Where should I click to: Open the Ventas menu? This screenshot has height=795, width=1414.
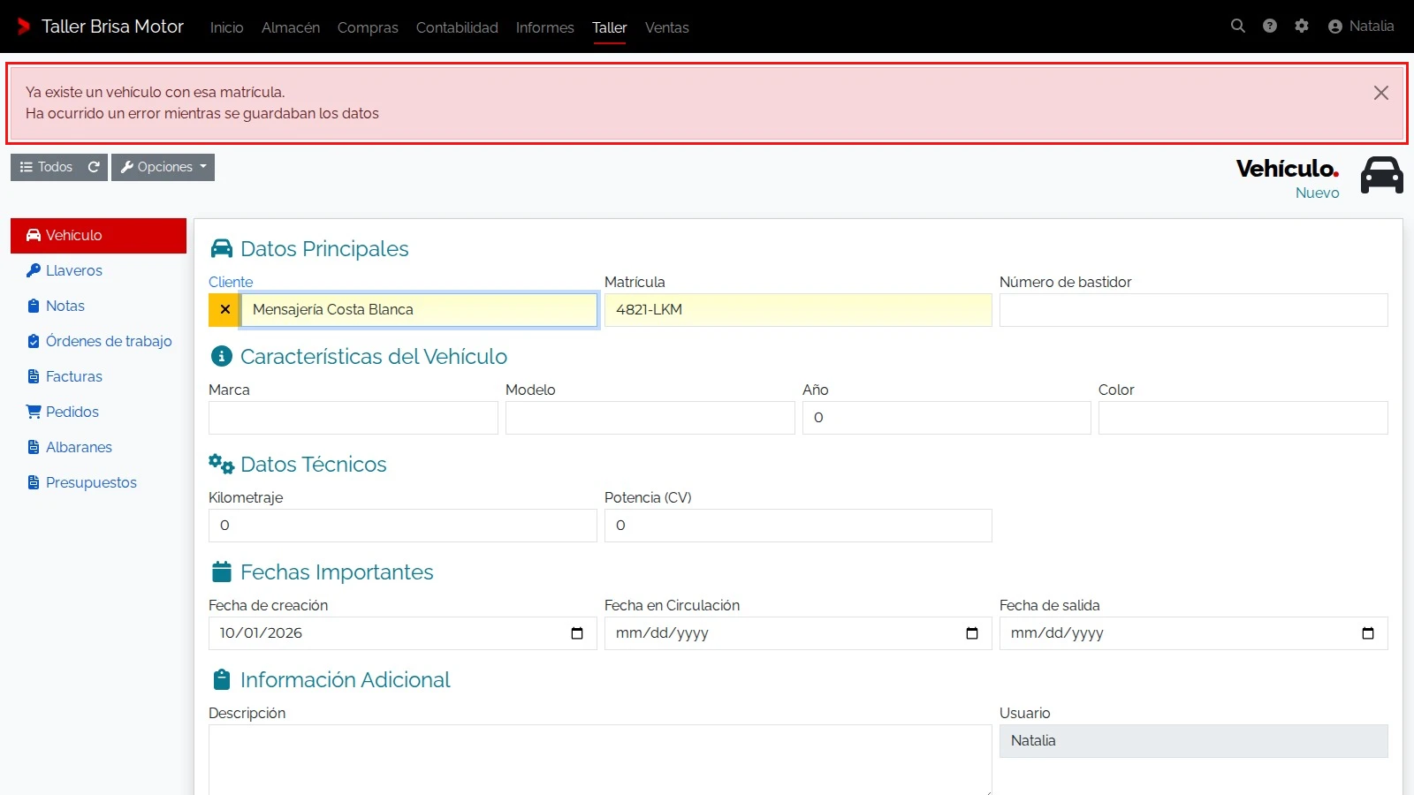tap(667, 27)
